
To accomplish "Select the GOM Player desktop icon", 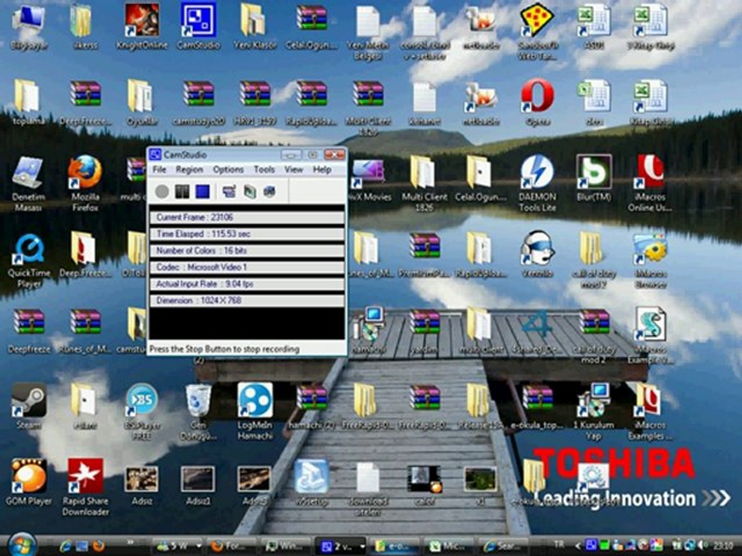I will click(29, 482).
